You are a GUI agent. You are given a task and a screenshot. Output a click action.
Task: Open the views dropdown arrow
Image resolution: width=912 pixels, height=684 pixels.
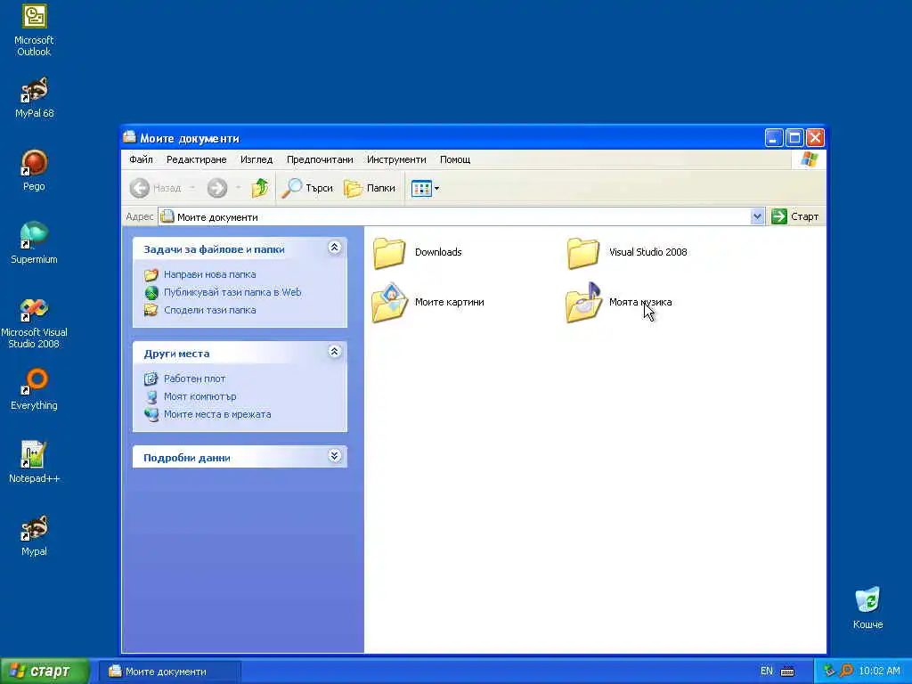click(x=436, y=189)
